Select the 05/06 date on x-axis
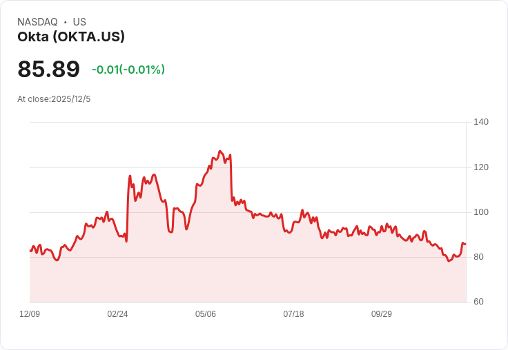Viewport: 508px width, 350px height. (206, 314)
